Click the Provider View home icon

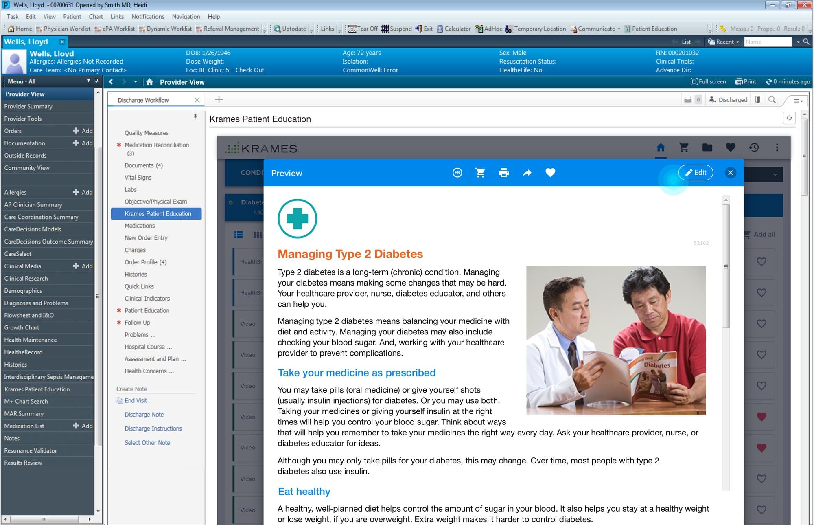[149, 82]
